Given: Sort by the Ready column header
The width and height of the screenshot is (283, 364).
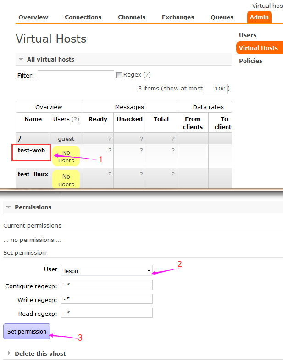Looking at the screenshot, I should coord(98,119).
